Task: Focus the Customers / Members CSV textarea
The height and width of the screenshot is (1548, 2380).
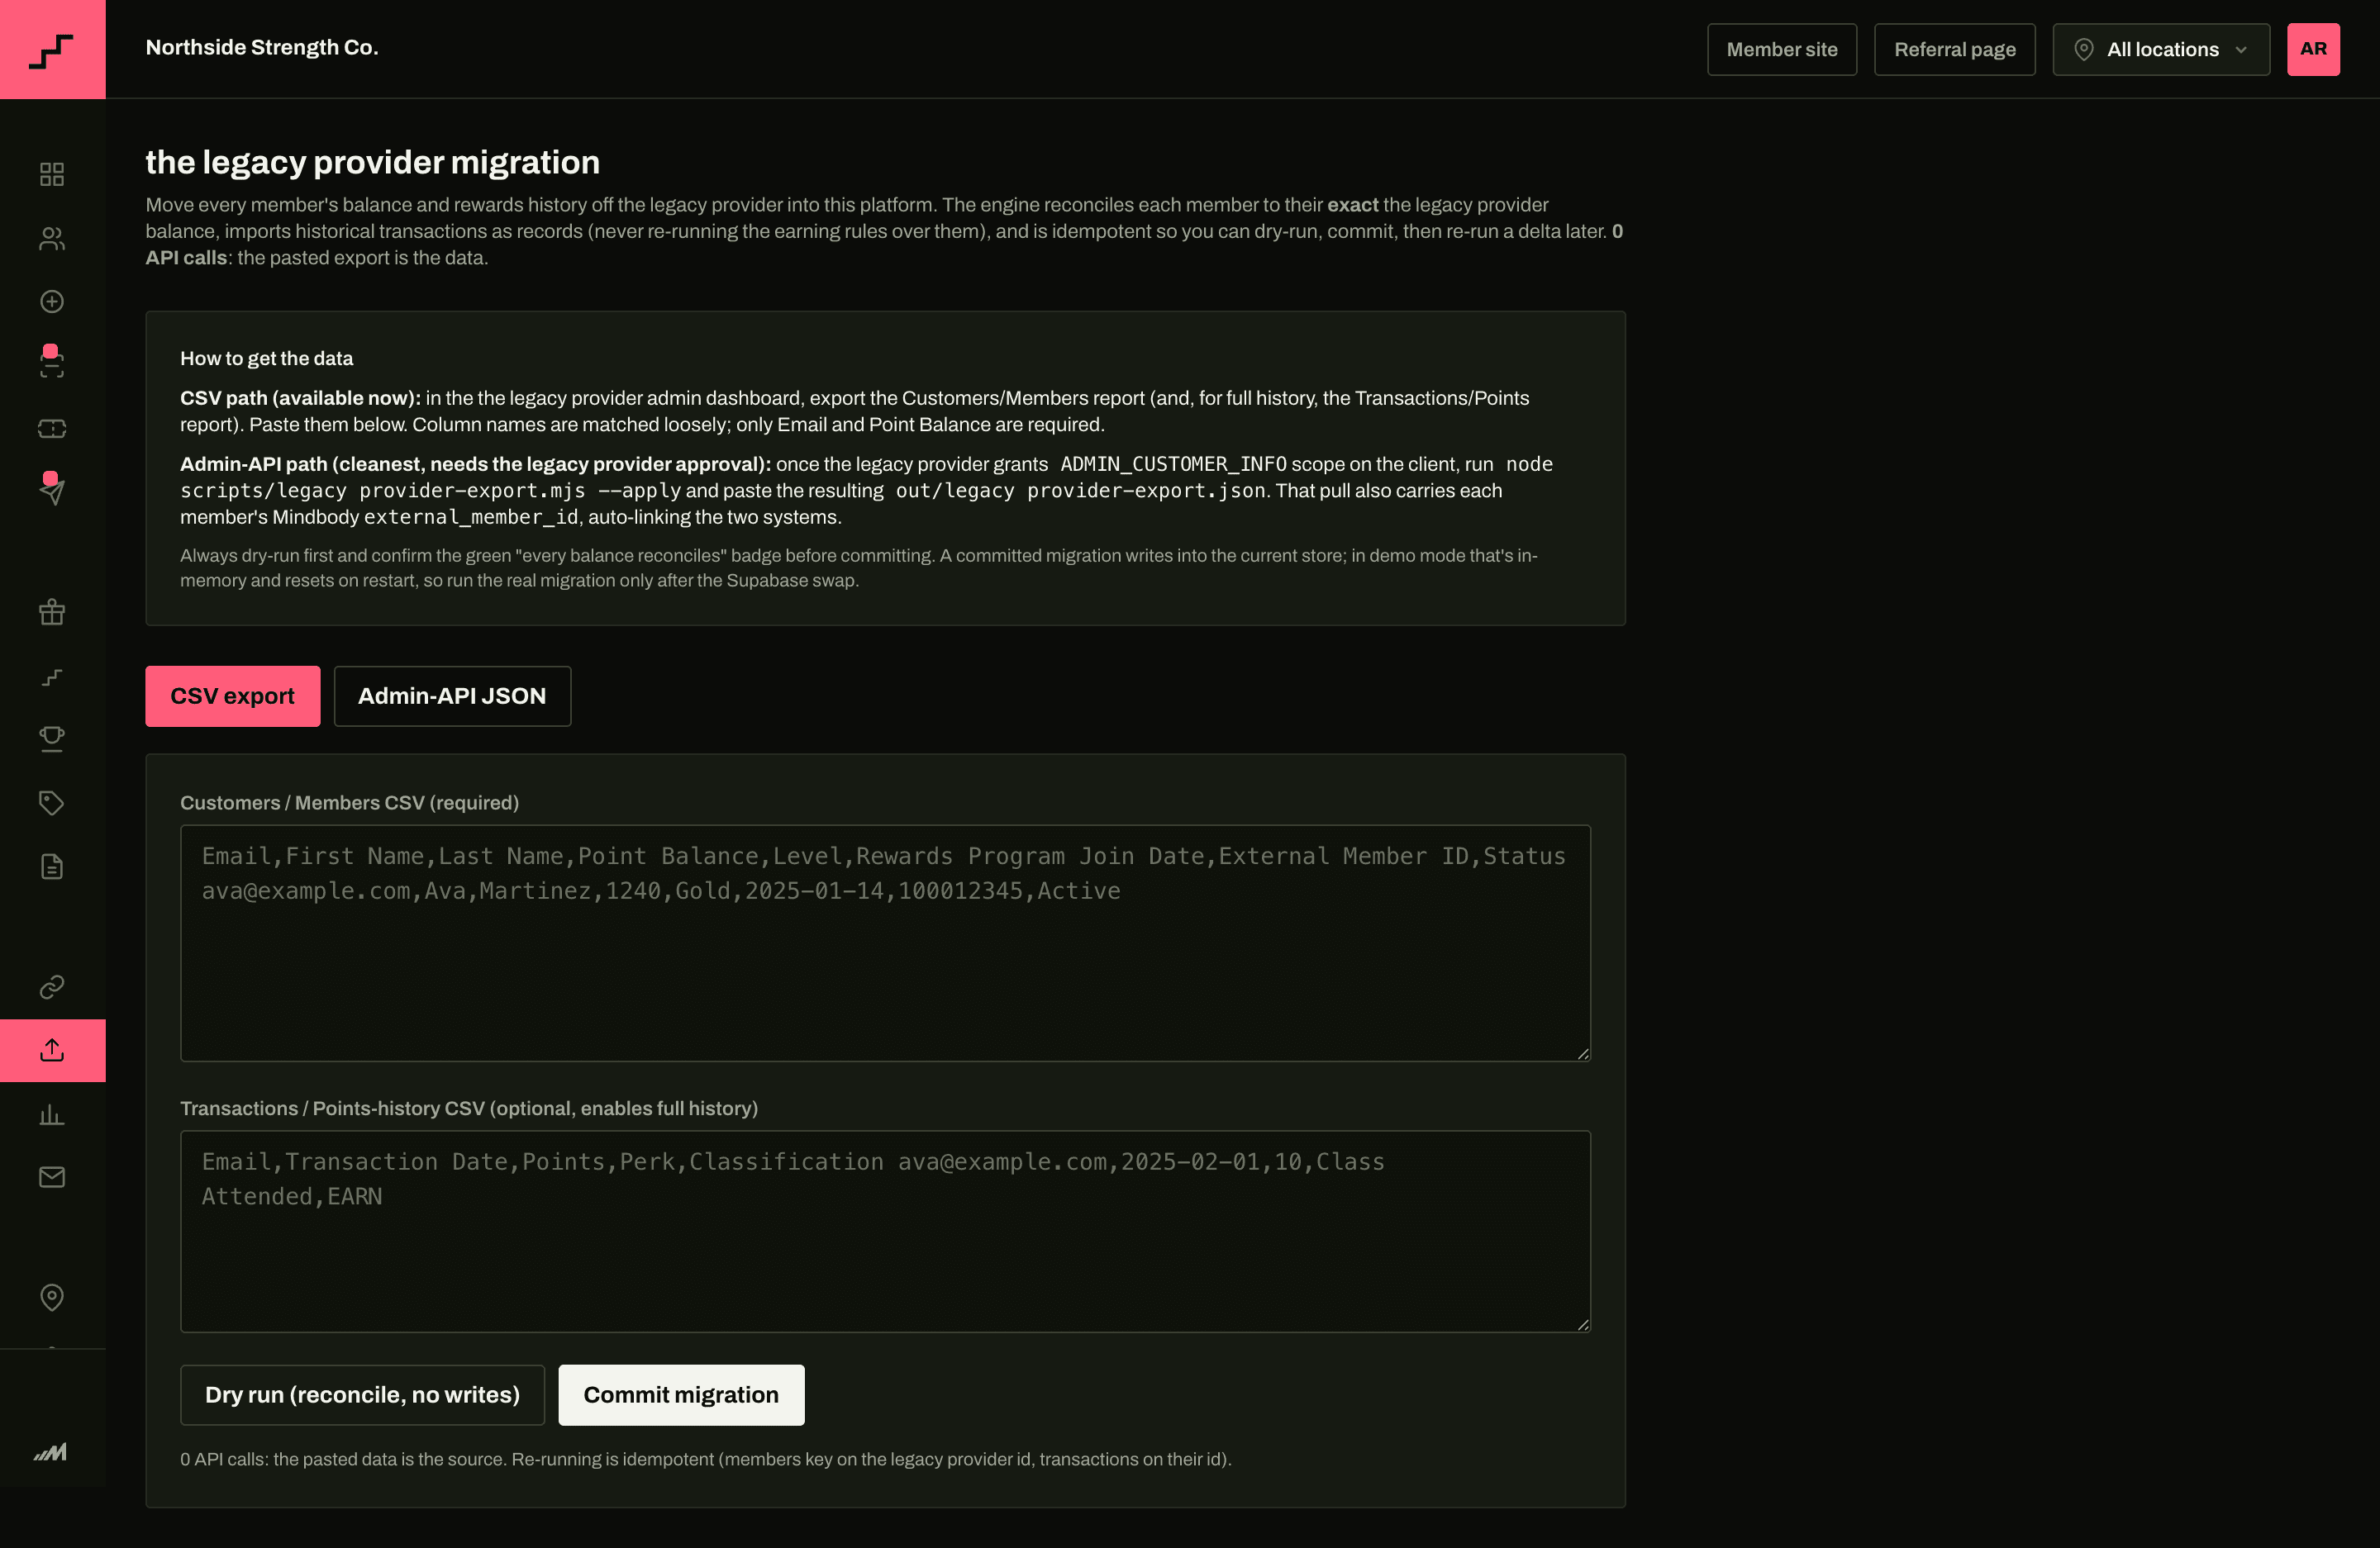Action: point(885,943)
